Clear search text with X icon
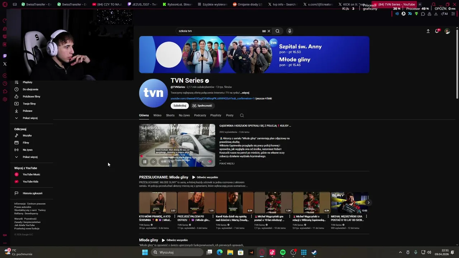 click(x=269, y=31)
